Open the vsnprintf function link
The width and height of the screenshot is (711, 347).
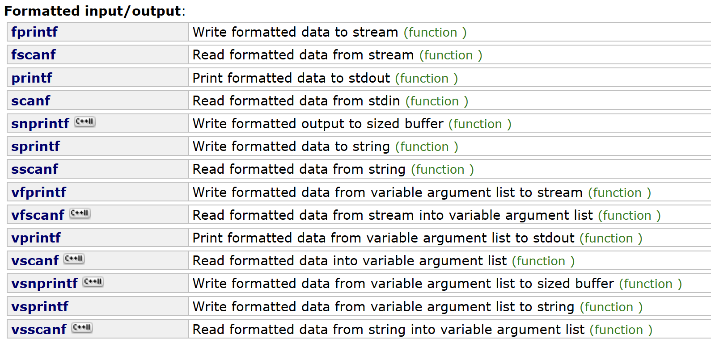click(45, 284)
